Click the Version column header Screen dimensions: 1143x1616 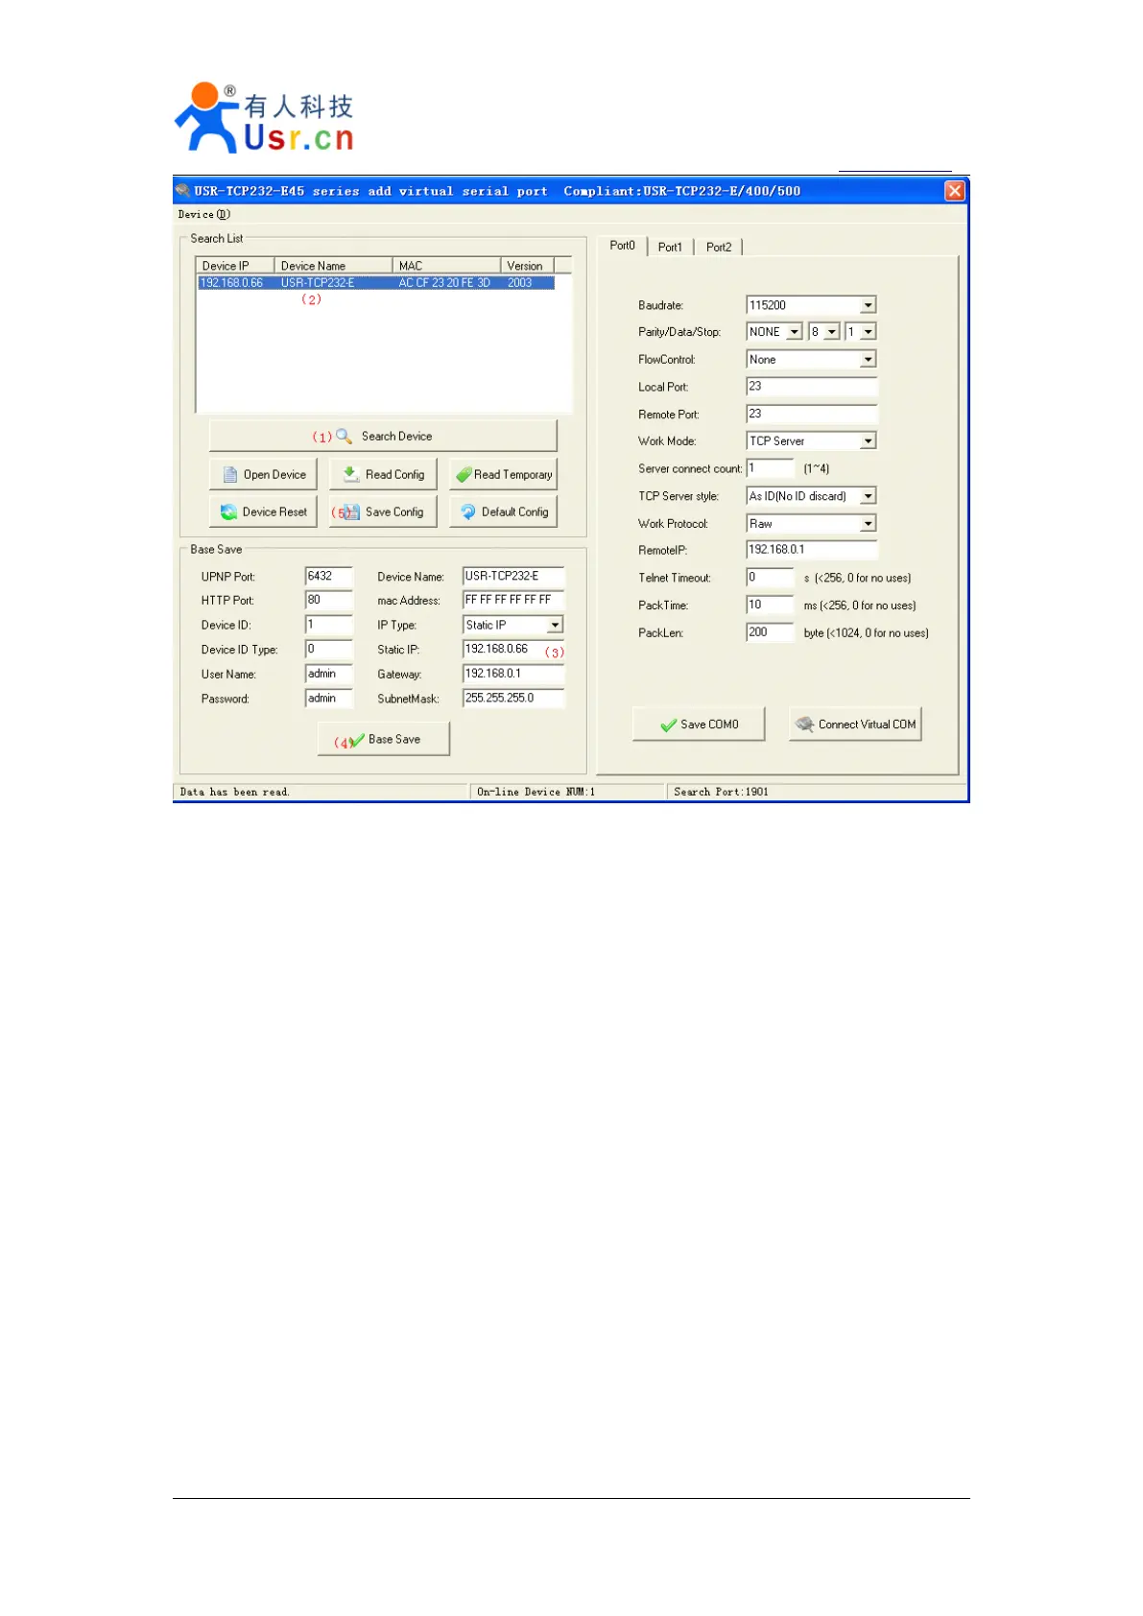pos(527,265)
